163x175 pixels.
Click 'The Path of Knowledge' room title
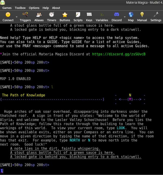pyautogui.click(x=24, y=95)
